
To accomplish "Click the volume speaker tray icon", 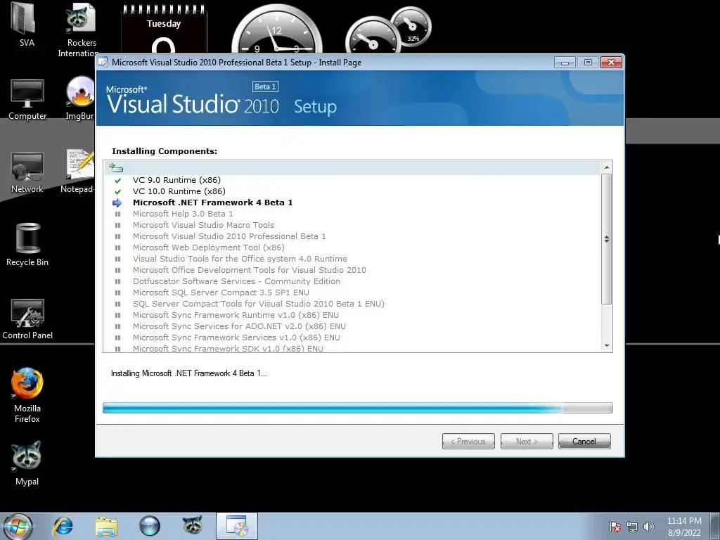I will pyautogui.click(x=649, y=527).
